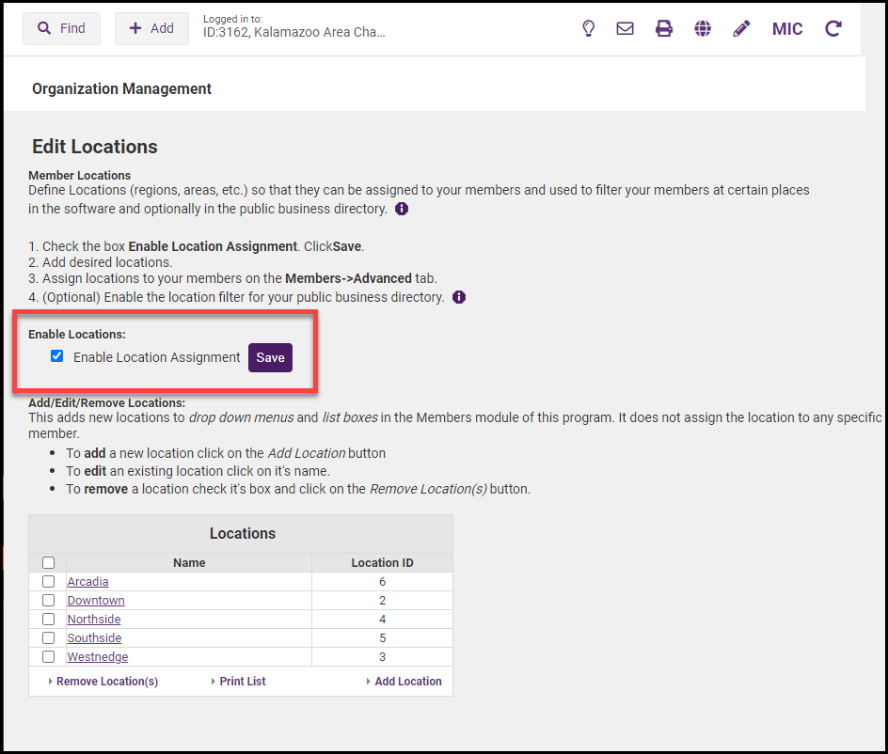
Task: Open the MIC link in toolbar
Action: coord(787,29)
